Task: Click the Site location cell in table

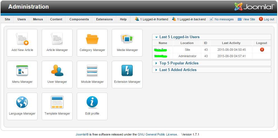Action: pos(187,50)
